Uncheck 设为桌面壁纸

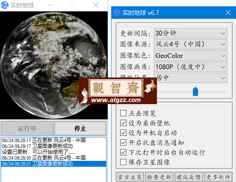tap(123, 123)
